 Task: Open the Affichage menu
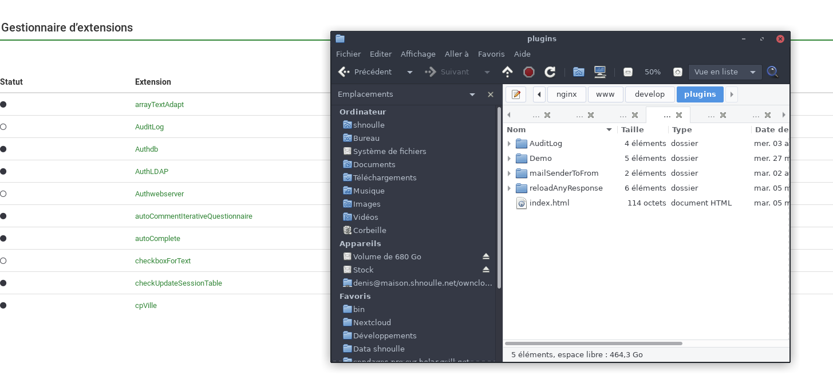418,54
